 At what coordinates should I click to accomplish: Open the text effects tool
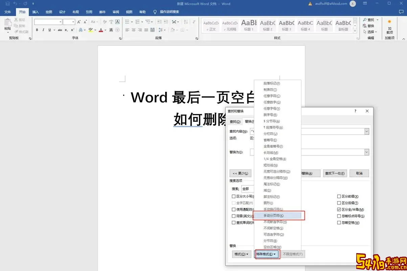click(81, 30)
